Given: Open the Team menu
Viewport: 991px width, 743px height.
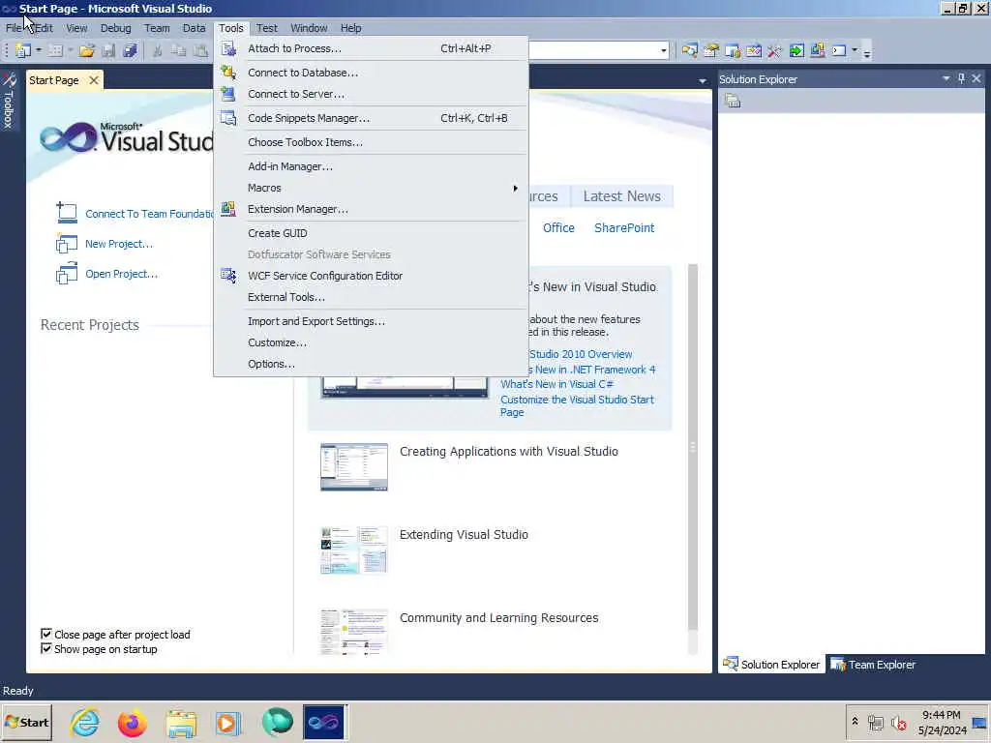Looking at the screenshot, I should click(157, 28).
